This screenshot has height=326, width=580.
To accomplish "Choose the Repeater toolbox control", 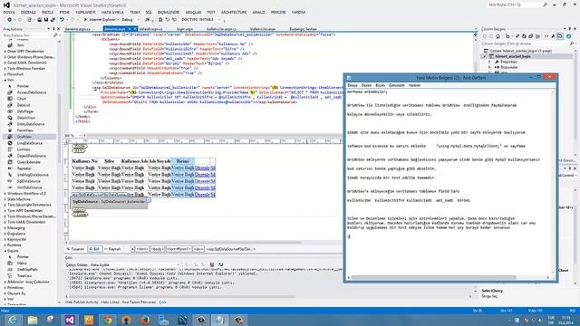I will (x=24, y=168).
